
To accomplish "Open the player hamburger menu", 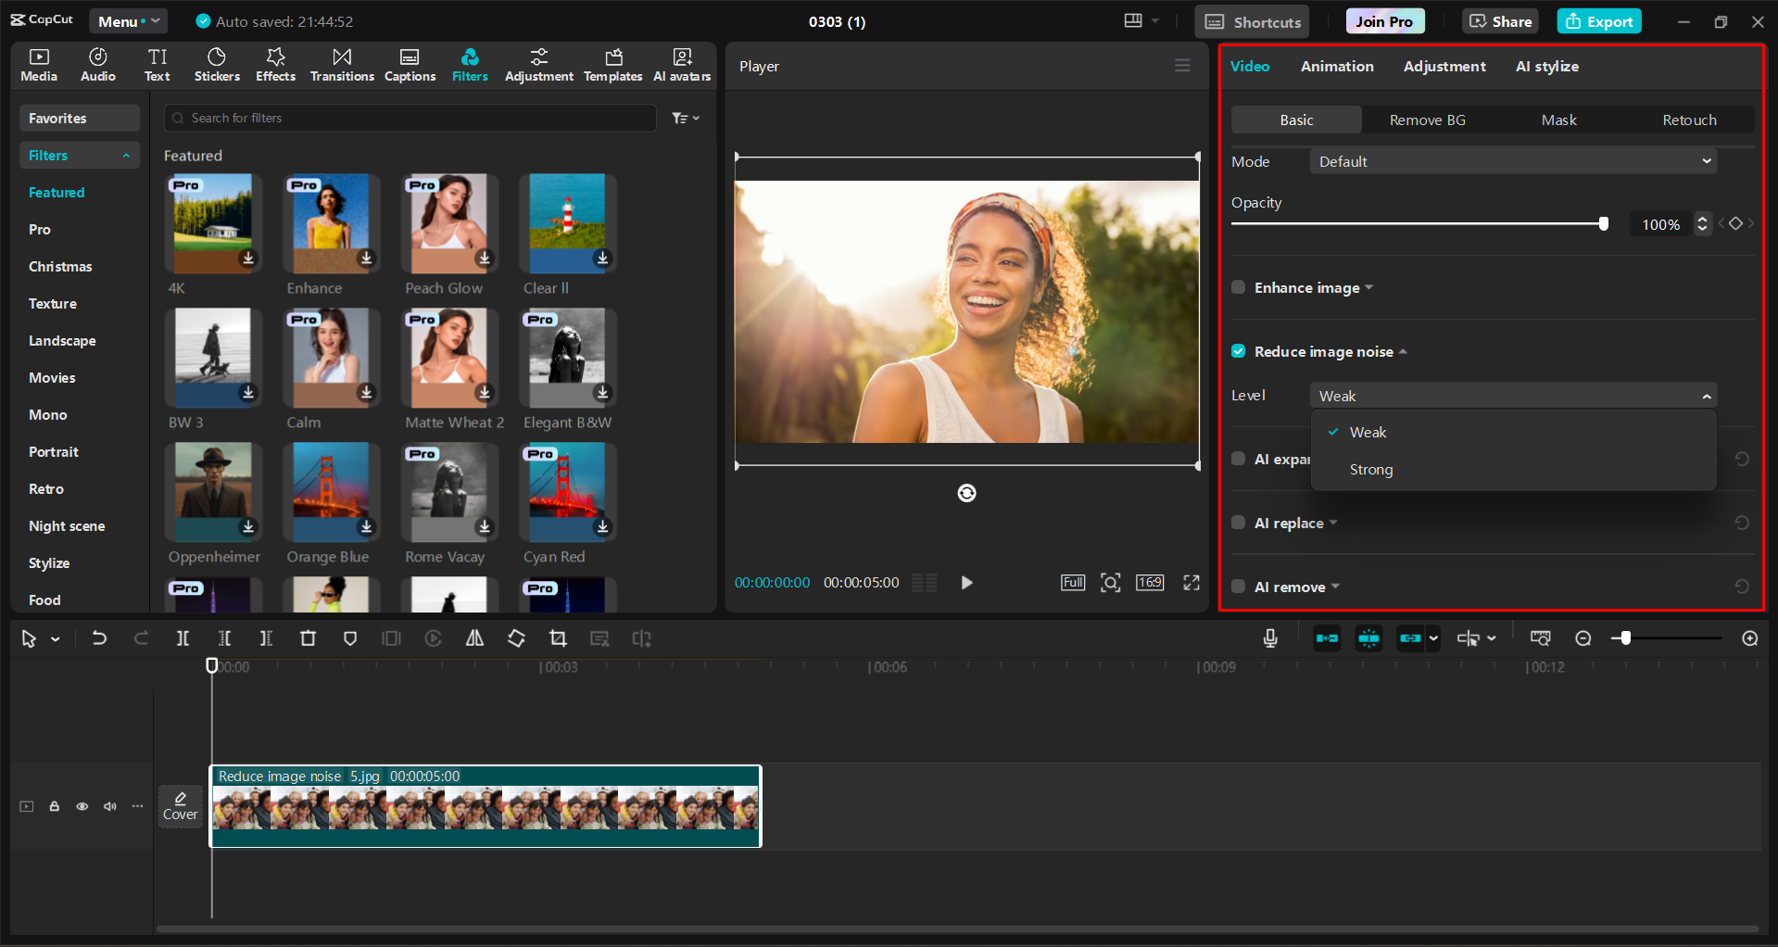I will click(x=1182, y=66).
